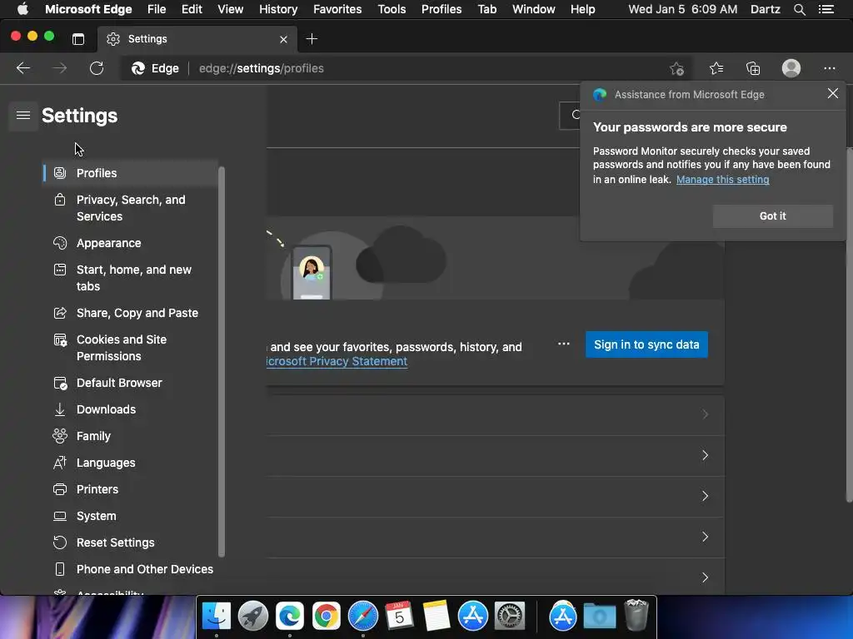This screenshot has width=853, height=639.
Task: Open Appearance settings
Action: (131, 243)
